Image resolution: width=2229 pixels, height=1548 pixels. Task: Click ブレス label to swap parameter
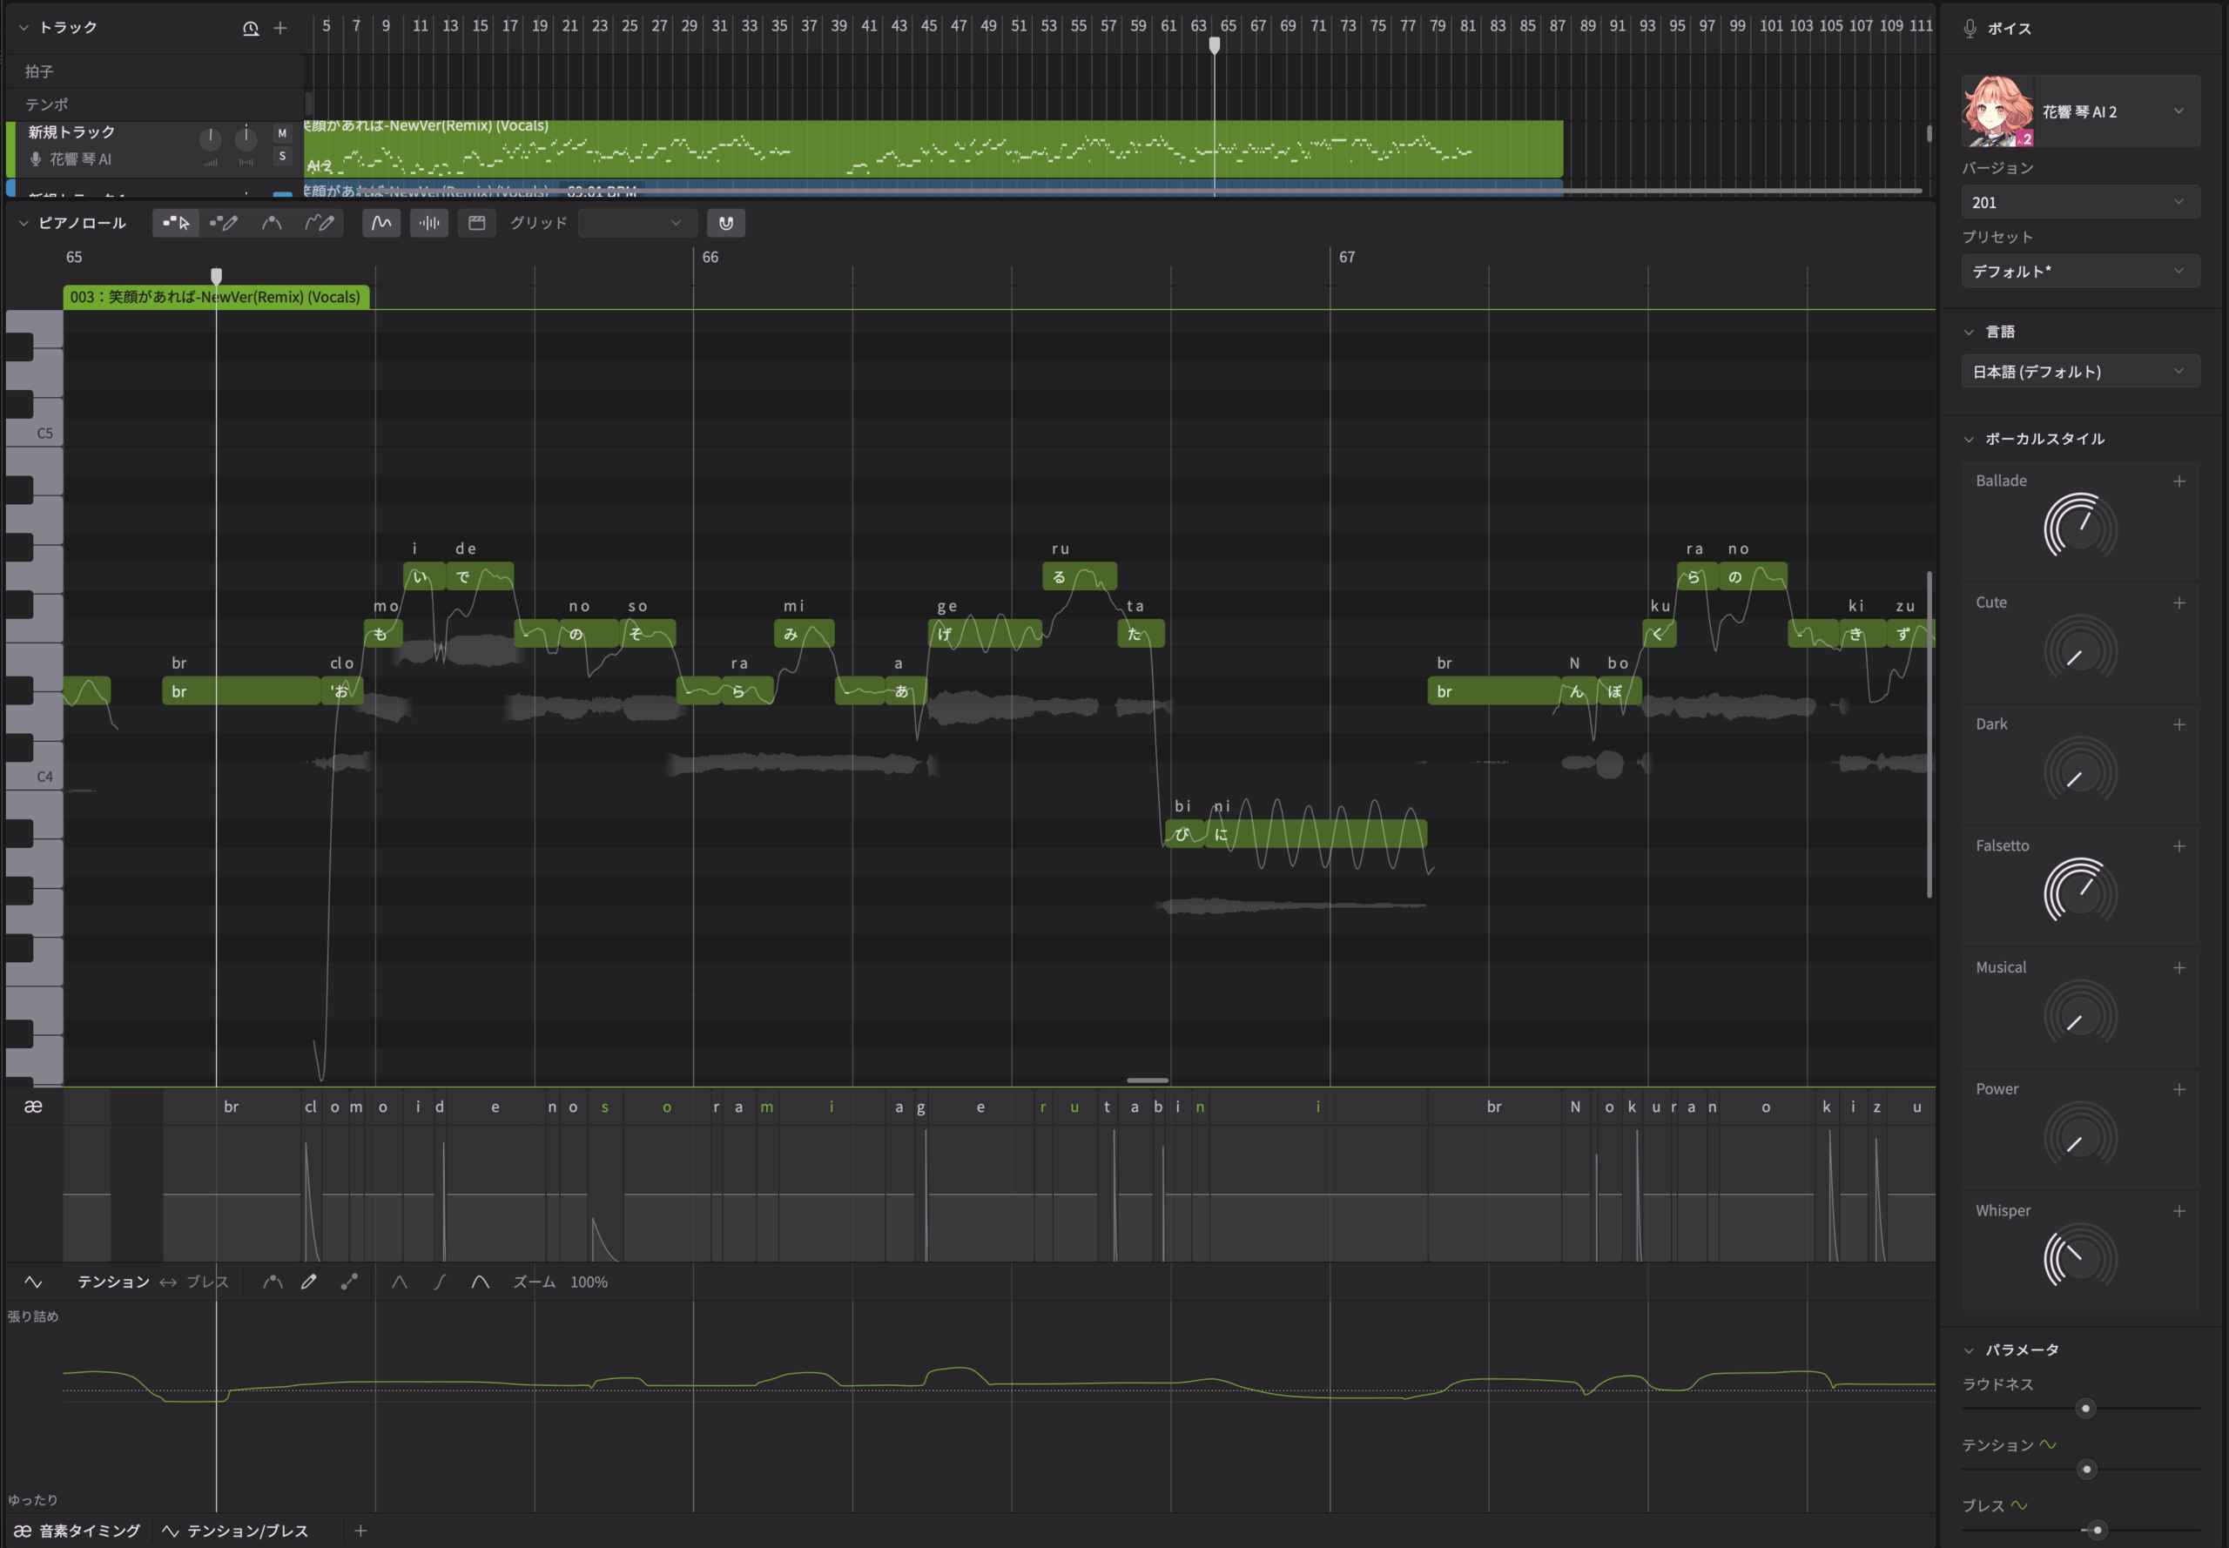click(207, 1282)
